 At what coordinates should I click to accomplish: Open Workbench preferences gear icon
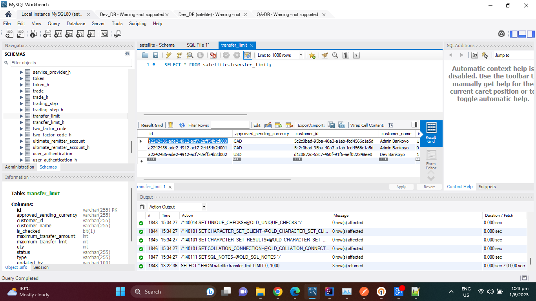point(501,34)
